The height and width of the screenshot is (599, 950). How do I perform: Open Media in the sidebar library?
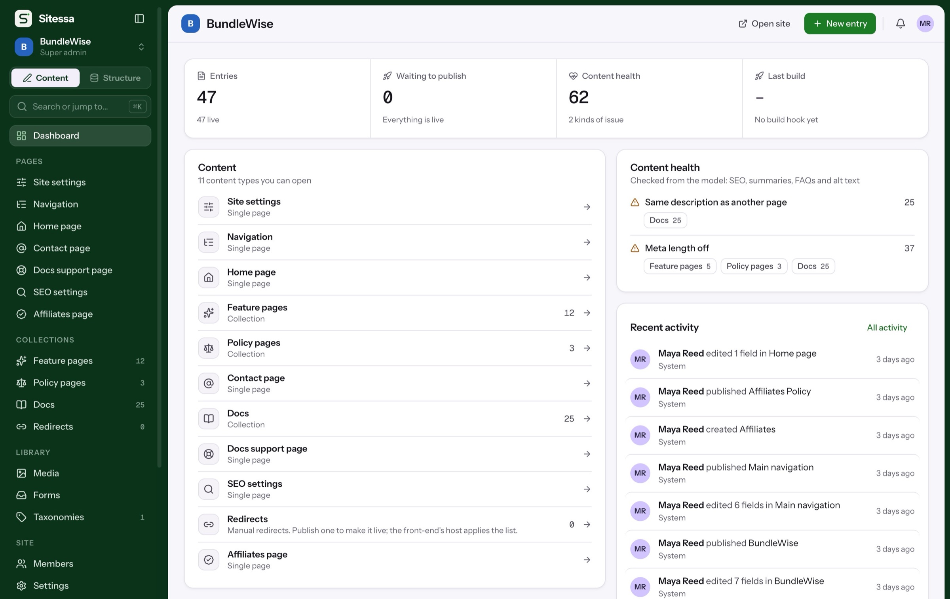[x=80, y=473]
